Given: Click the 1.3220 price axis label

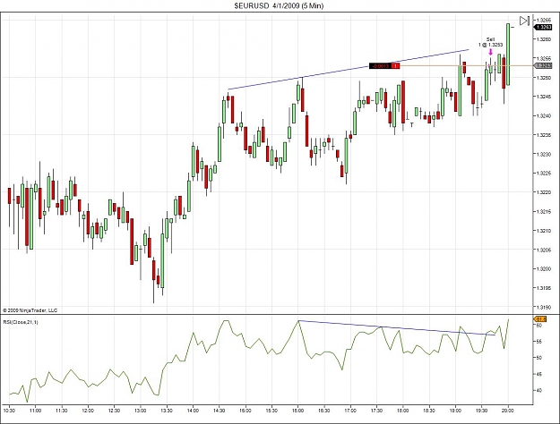Looking at the screenshot, I should pyautogui.click(x=543, y=192).
